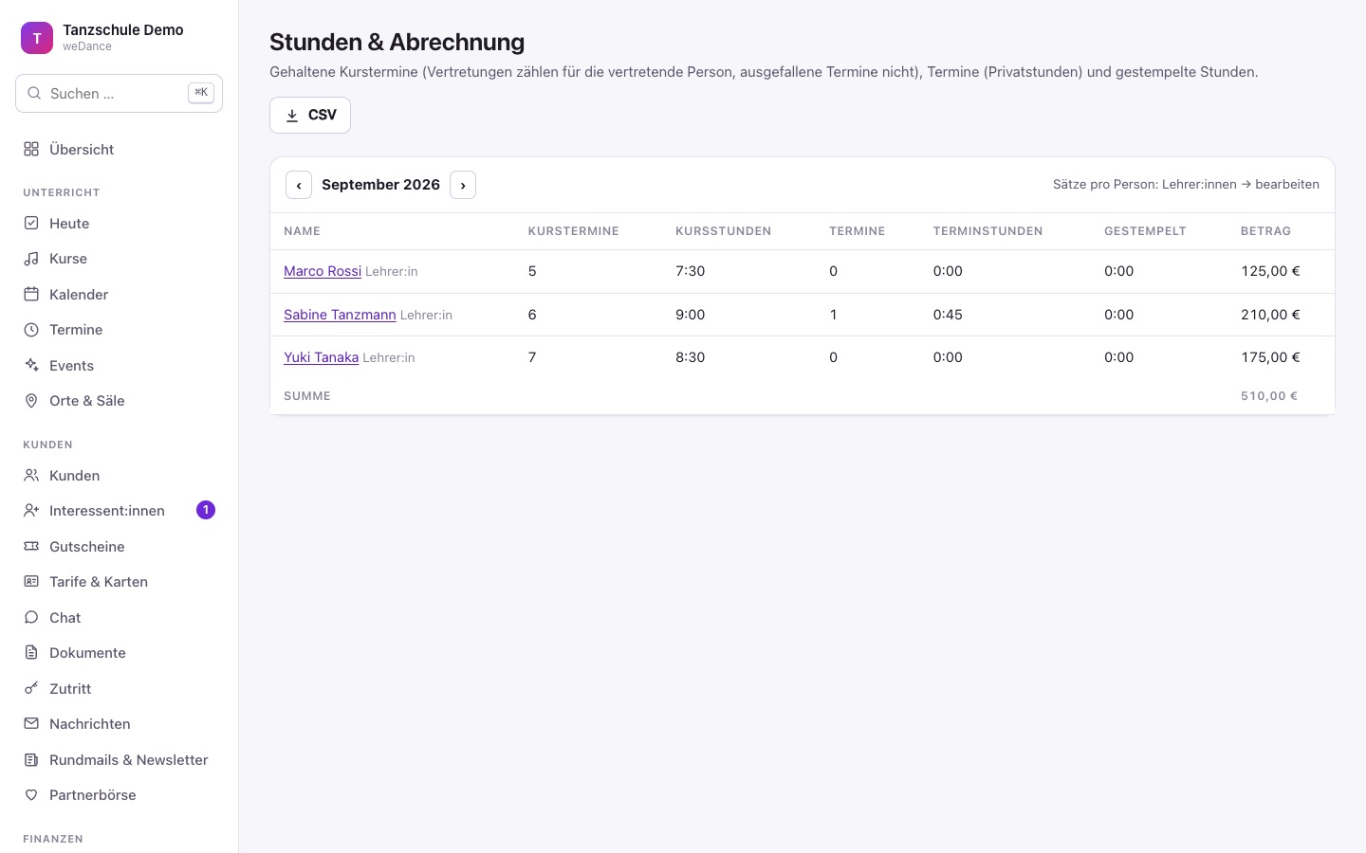Screen dimensions: 1366x853
Task: Click the Chat bubble icon
Action: (x=31, y=618)
